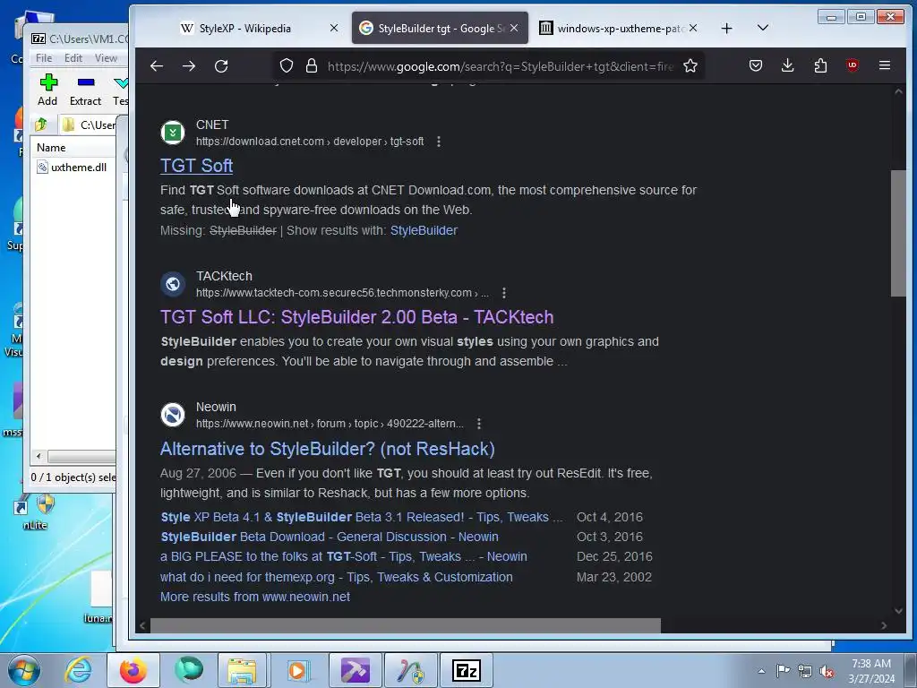The width and height of the screenshot is (917, 688).
Task: Open Windows Explorer folder taskbar icon
Action: click(242, 670)
